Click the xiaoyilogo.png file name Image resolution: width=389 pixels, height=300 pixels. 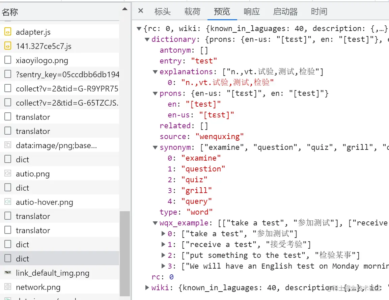(42, 60)
